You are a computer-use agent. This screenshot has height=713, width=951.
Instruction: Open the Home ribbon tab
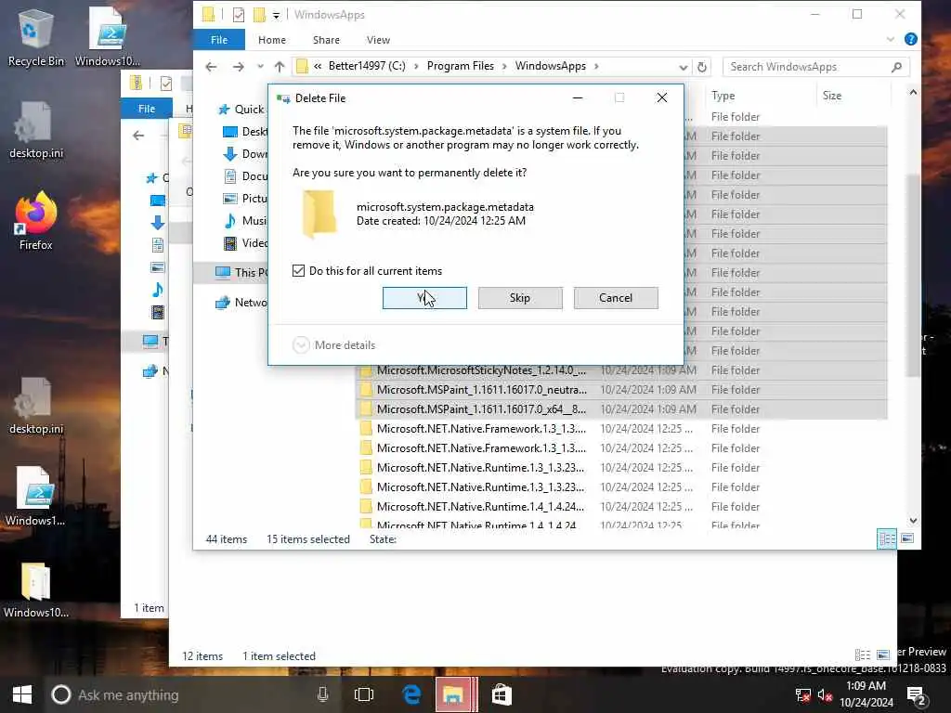pyautogui.click(x=272, y=40)
